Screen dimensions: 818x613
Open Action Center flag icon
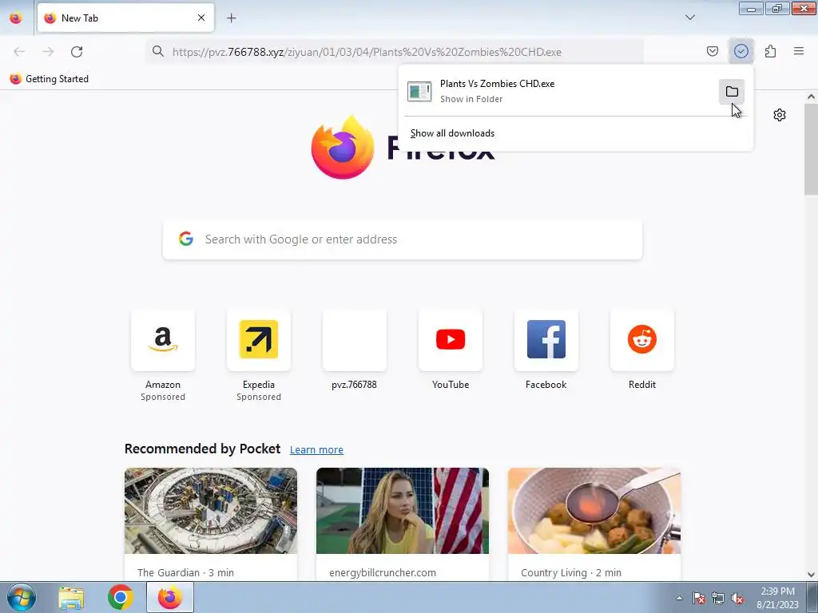[699, 598]
